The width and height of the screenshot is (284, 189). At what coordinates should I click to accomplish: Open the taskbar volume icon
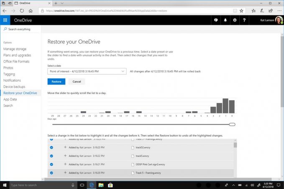(252, 185)
